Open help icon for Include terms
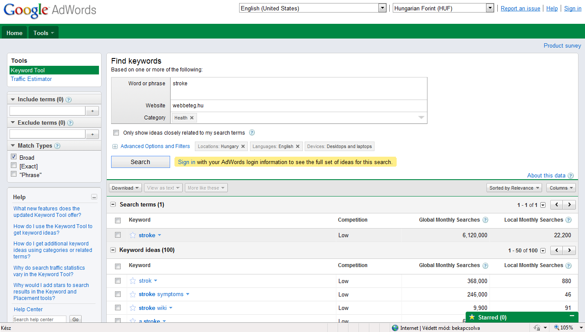This screenshot has height=332, width=585. (x=69, y=100)
